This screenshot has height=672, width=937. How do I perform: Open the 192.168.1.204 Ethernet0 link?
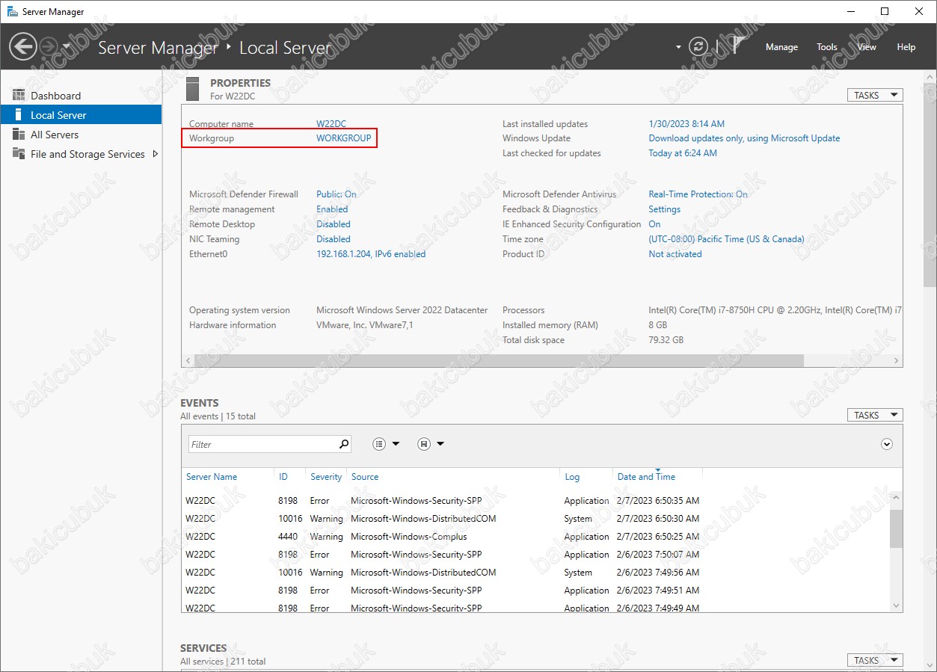click(x=371, y=254)
